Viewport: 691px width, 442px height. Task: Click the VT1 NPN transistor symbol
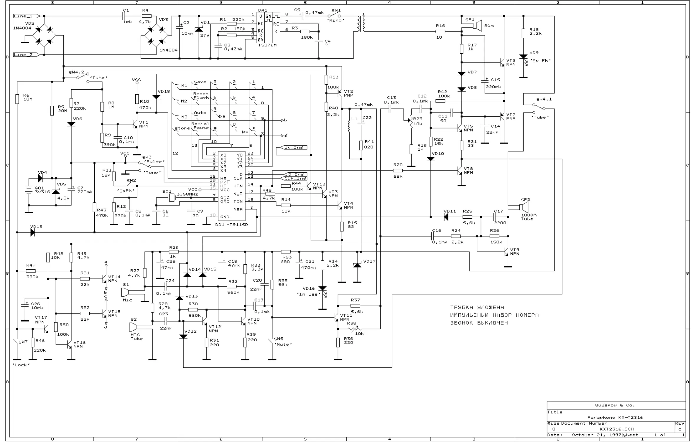click(135, 124)
